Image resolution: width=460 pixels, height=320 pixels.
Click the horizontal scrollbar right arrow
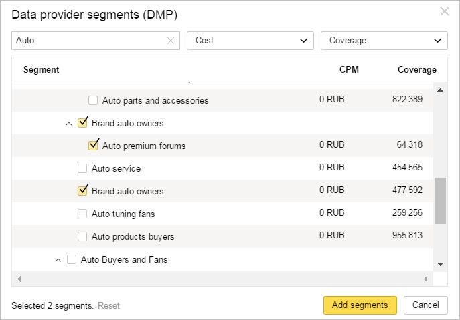tap(426, 279)
